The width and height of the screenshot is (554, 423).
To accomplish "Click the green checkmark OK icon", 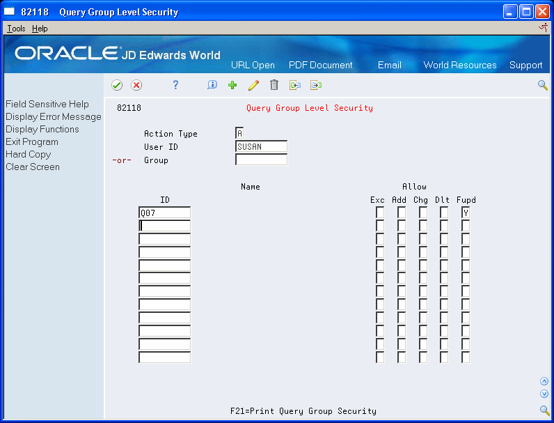I will tap(117, 85).
